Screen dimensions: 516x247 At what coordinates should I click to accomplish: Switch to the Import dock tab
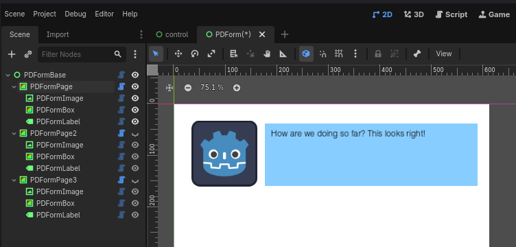(x=58, y=34)
